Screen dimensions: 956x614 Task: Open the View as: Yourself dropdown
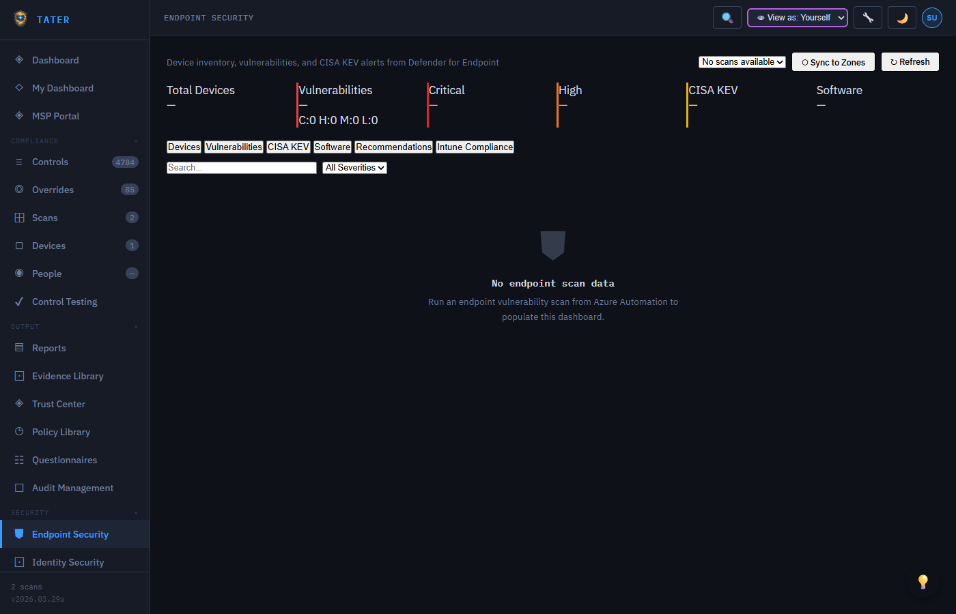click(x=798, y=18)
